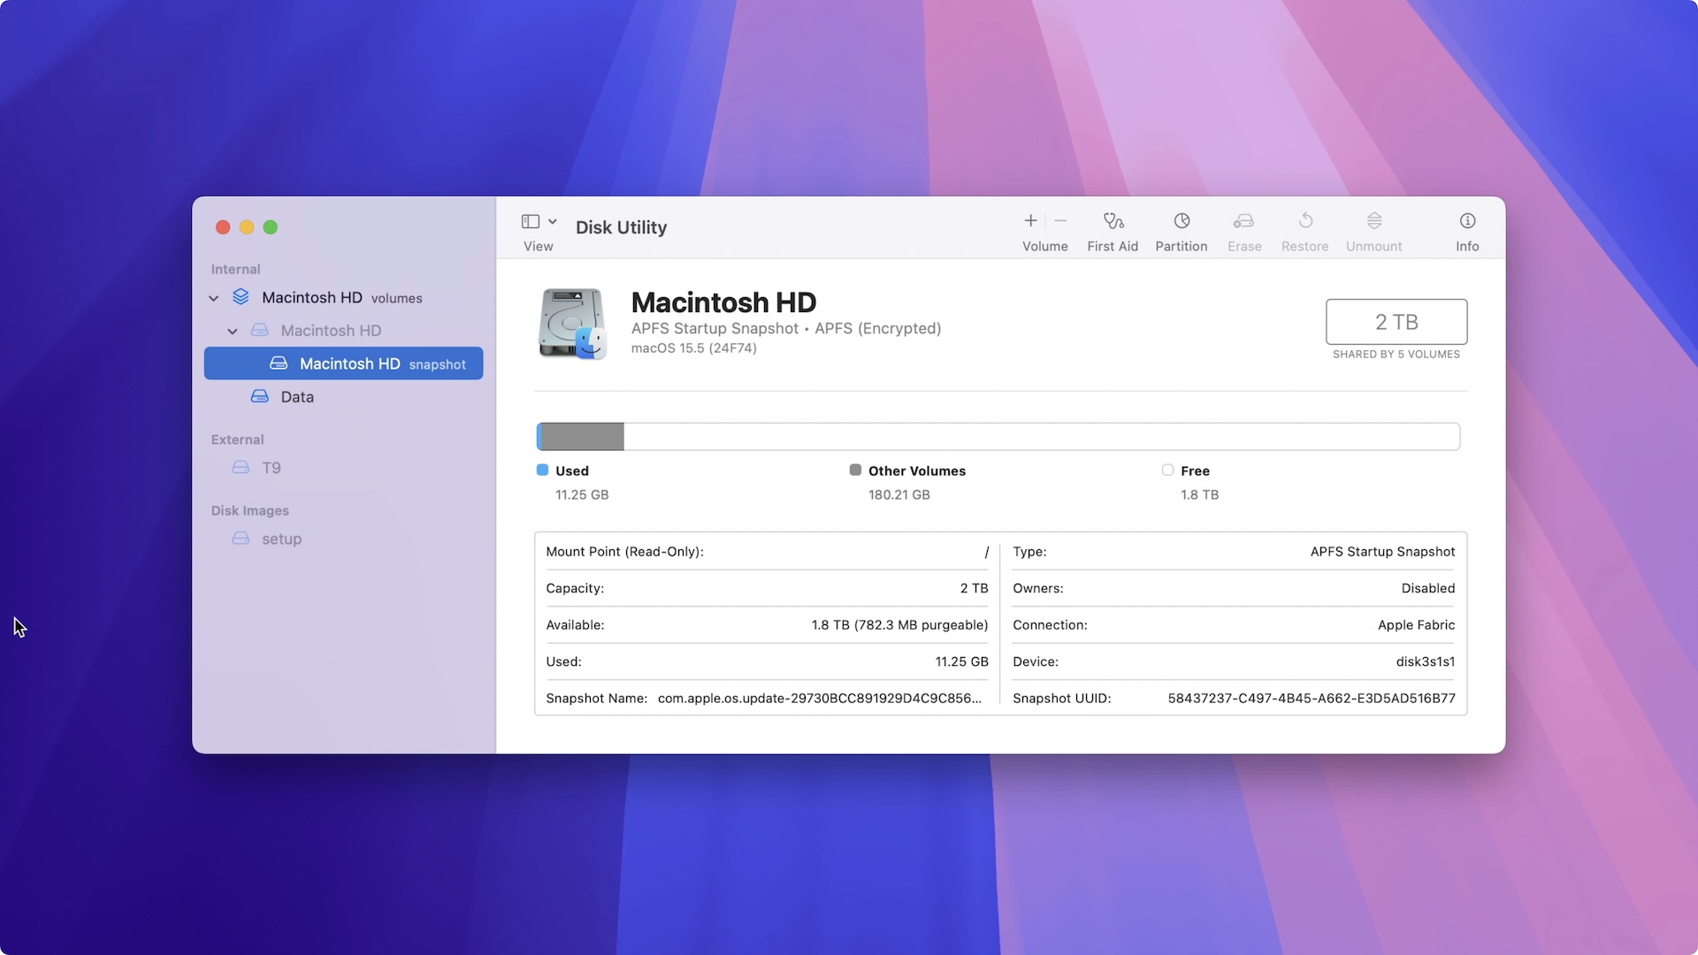Collapse the Macintosh HD volume group
The height and width of the screenshot is (955, 1698).
click(233, 332)
